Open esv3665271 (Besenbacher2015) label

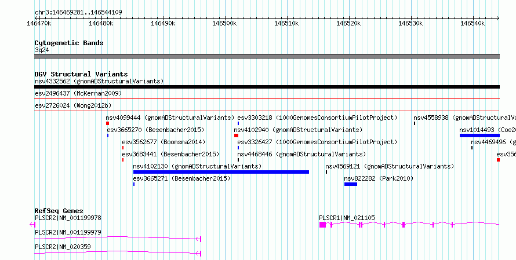181,178
